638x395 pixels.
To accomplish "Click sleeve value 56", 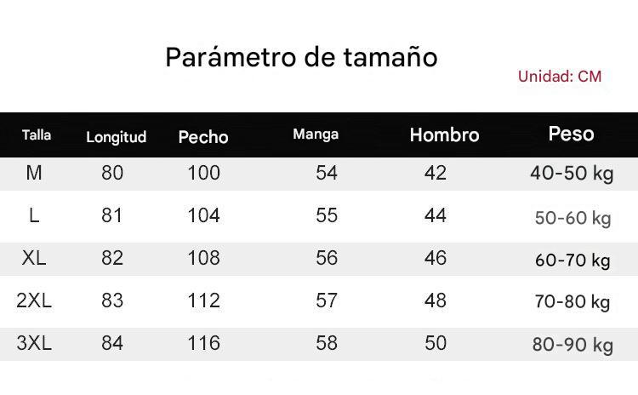I will click(327, 258).
